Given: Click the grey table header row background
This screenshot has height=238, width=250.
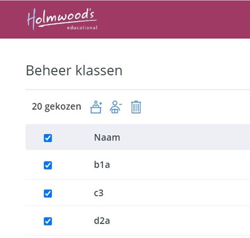Looking at the screenshot, I should pos(182,137).
